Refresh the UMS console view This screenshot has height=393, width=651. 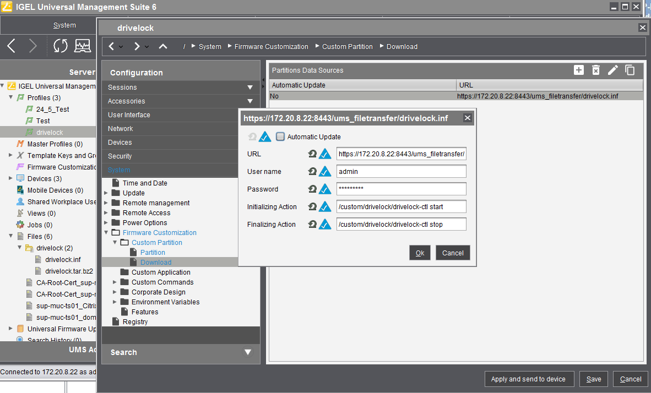pos(61,46)
